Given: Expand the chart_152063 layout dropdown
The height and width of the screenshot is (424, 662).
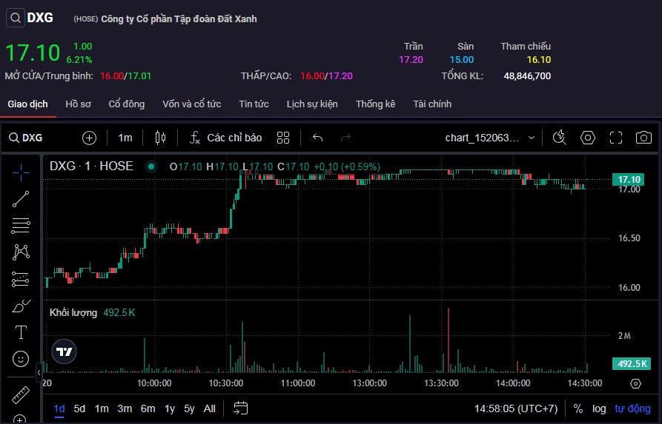Looking at the screenshot, I should [490, 138].
